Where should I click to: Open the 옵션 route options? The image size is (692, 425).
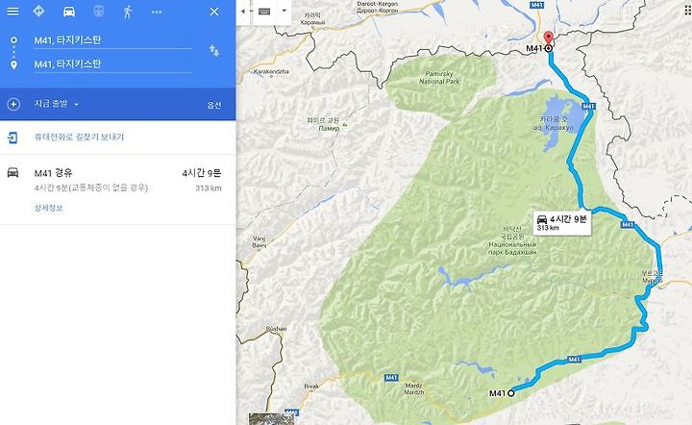214,105
